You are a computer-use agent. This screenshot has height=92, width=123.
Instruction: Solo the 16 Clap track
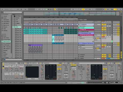pos(108,28)
